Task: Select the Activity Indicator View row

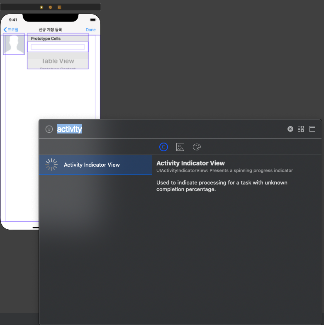Action: (95, 165)
